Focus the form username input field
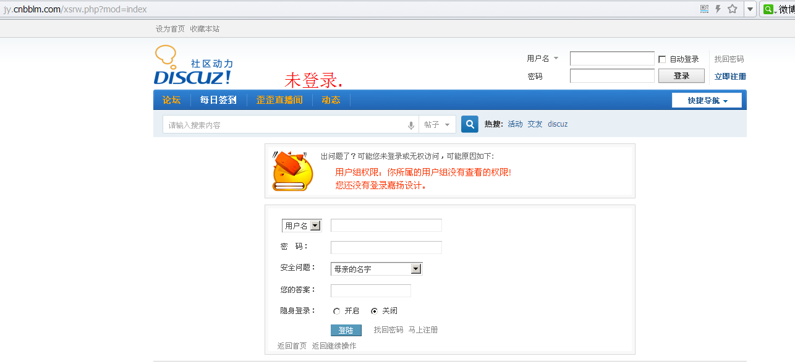Viewport: 795px width, 364px height. pyautogui.click(x=386, y=225)
